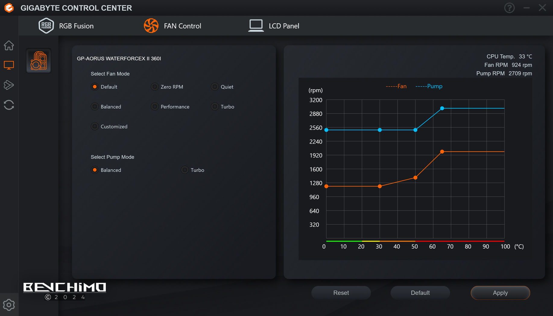Choose the Quiet fan mode
This screenshot has height=316, width=553.
[x=215, y=87]
